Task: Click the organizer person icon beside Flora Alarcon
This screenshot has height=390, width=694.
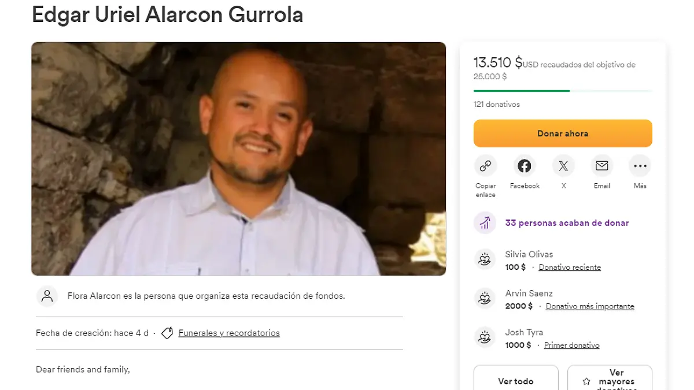Action: coord(47,296)
